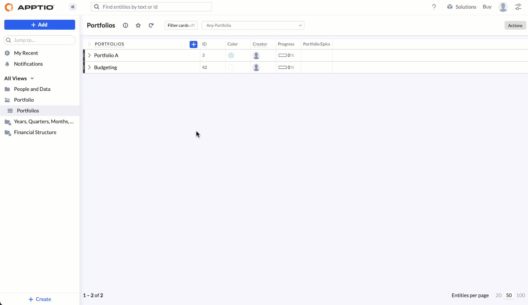Screen dimensions: 528x305
Task: Open Financial Structure in sidebar
Action: tap(35, 132)
